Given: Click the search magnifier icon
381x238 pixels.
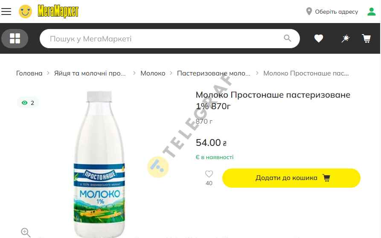Looking at the screenshot, I should (288, 38).
